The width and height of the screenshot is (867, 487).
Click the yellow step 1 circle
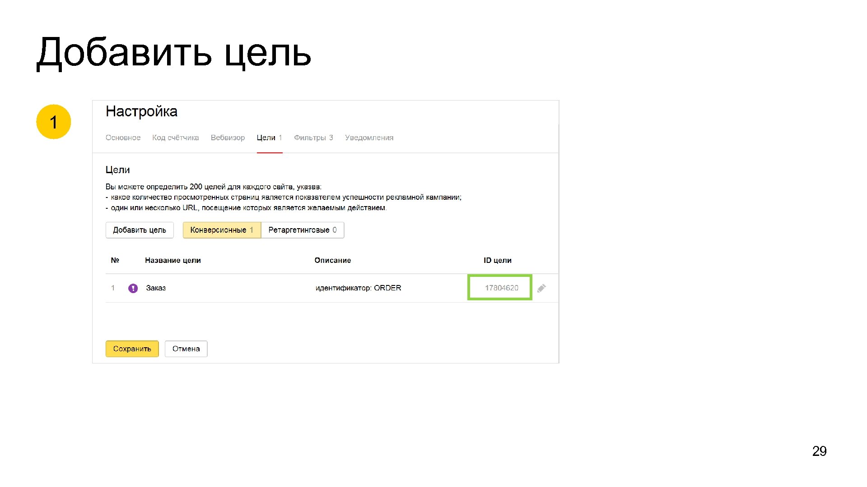(53, 122)
